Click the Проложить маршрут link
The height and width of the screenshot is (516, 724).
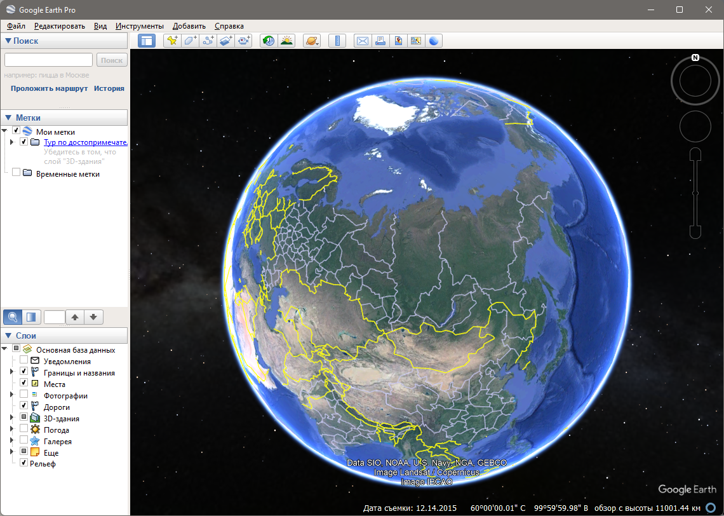click(49, 88)
